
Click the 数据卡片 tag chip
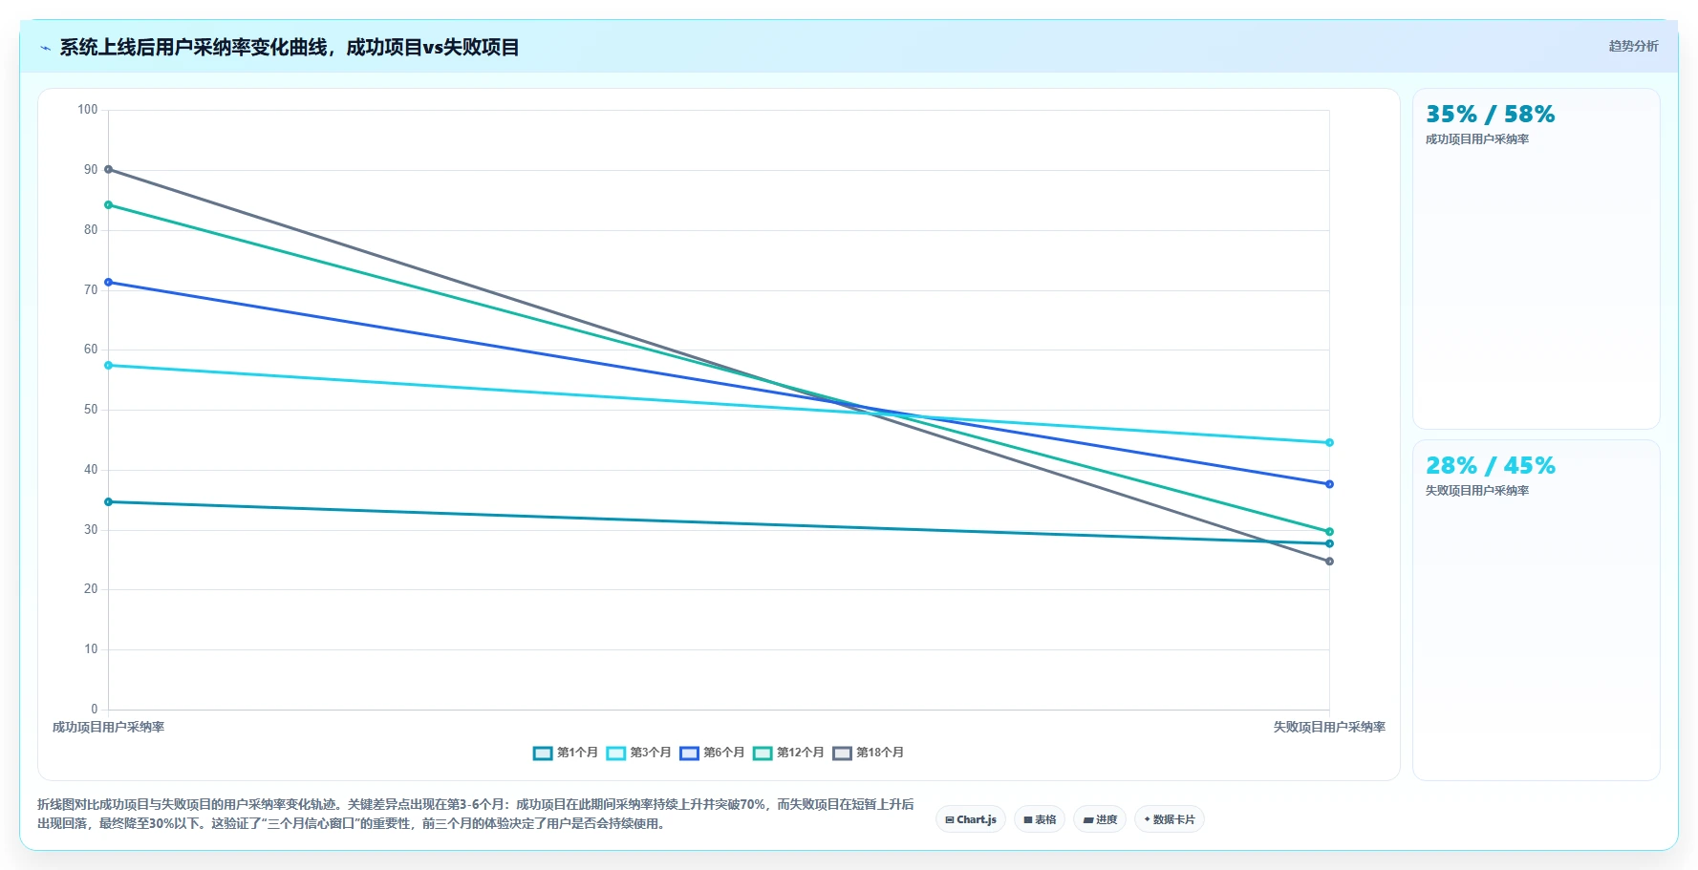1170,819
